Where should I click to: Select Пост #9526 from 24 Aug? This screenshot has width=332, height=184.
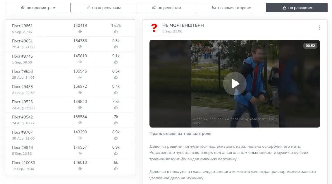[x=22, y=102]
